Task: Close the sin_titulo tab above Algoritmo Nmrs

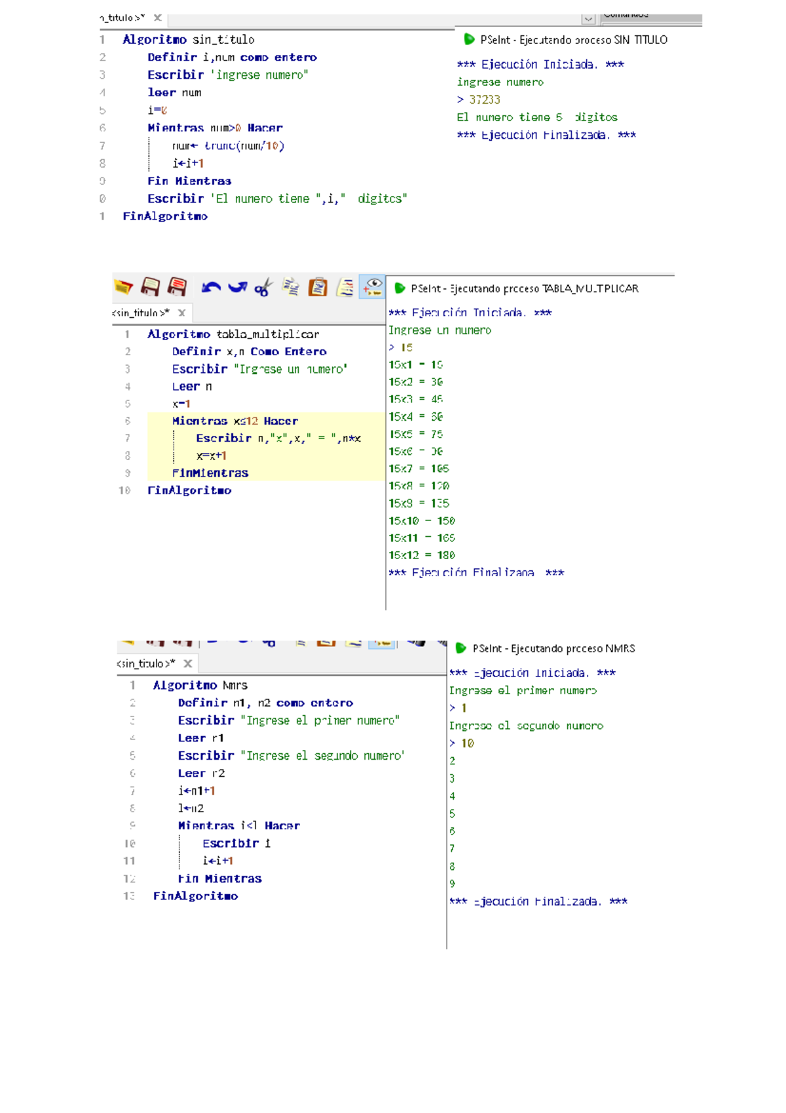Action: 188,663
